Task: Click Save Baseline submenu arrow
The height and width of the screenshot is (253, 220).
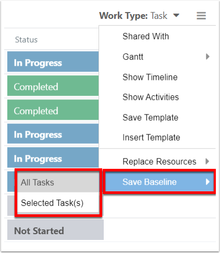Action: [x=207, y=182]
